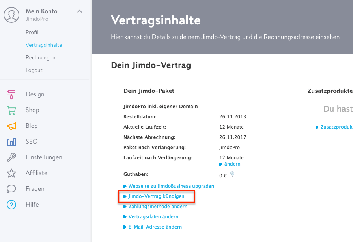353x242 pixels.
Task: Click JimdoPro inkl. eigener Domain text
Action: coord(161,107)
